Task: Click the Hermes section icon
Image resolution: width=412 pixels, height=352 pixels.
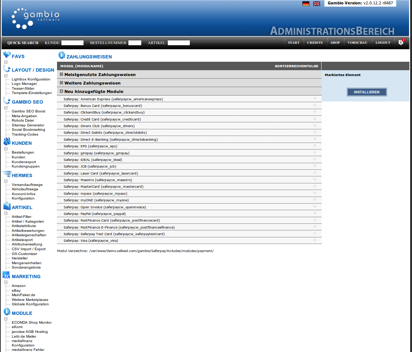Action: [7, 175]
